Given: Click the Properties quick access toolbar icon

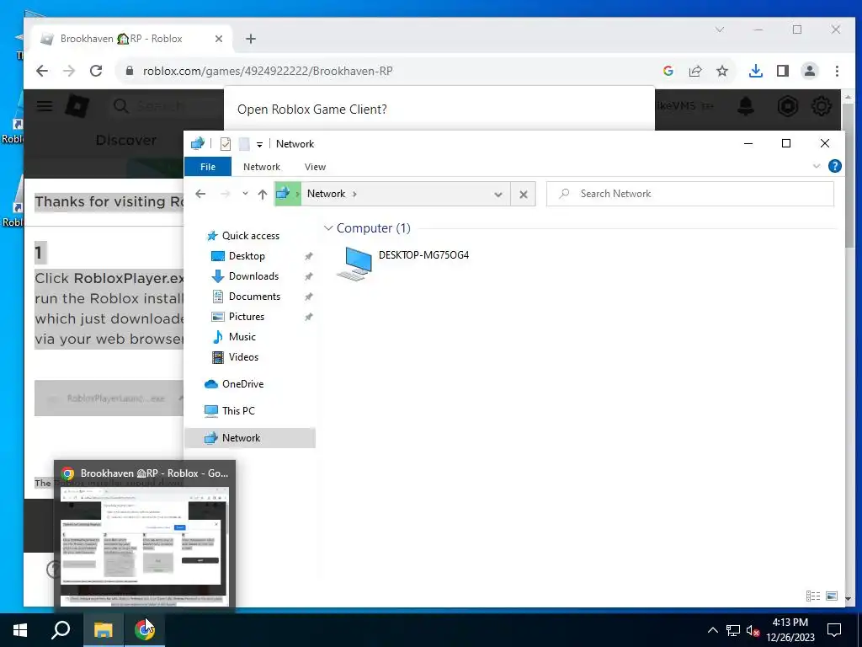Looking at the screenshot, I should (226, 144).
